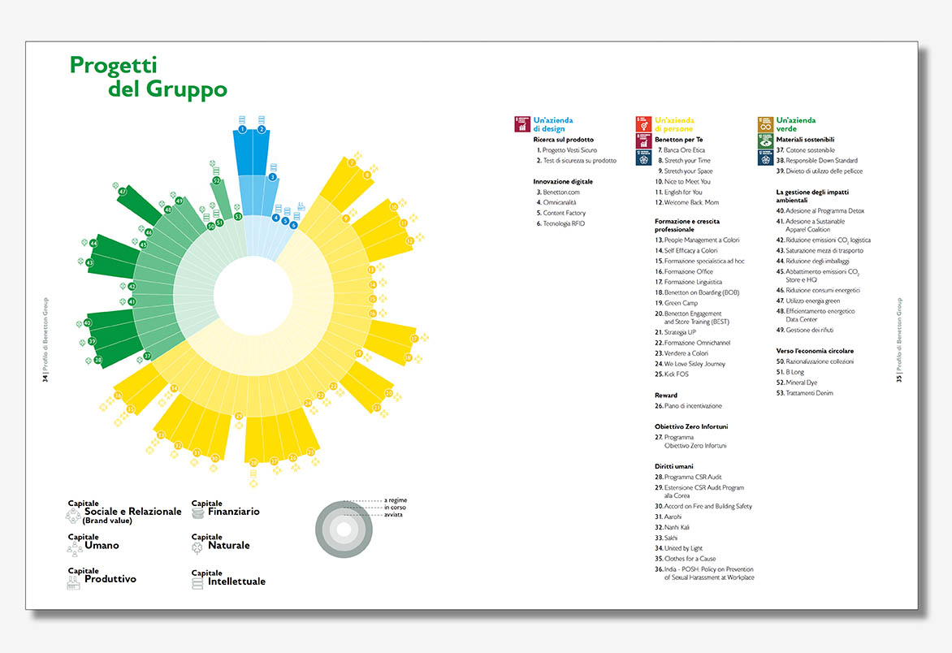Click the 'Ricerca sul prodotto' subheading

click(564, 140)
